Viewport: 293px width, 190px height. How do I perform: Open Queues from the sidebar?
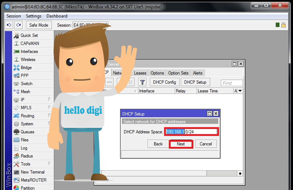(x=27, y=132)
